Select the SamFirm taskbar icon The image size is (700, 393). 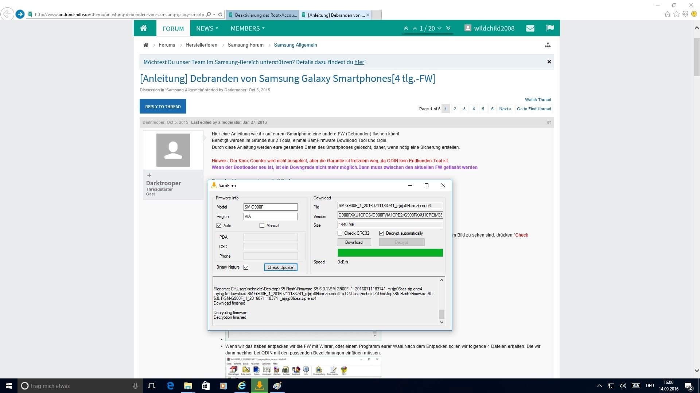(x=259, y=386)
